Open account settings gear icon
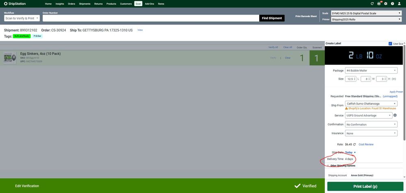This screenshot has height=193, width=406. pyautogui.click(x=386, y=4)
